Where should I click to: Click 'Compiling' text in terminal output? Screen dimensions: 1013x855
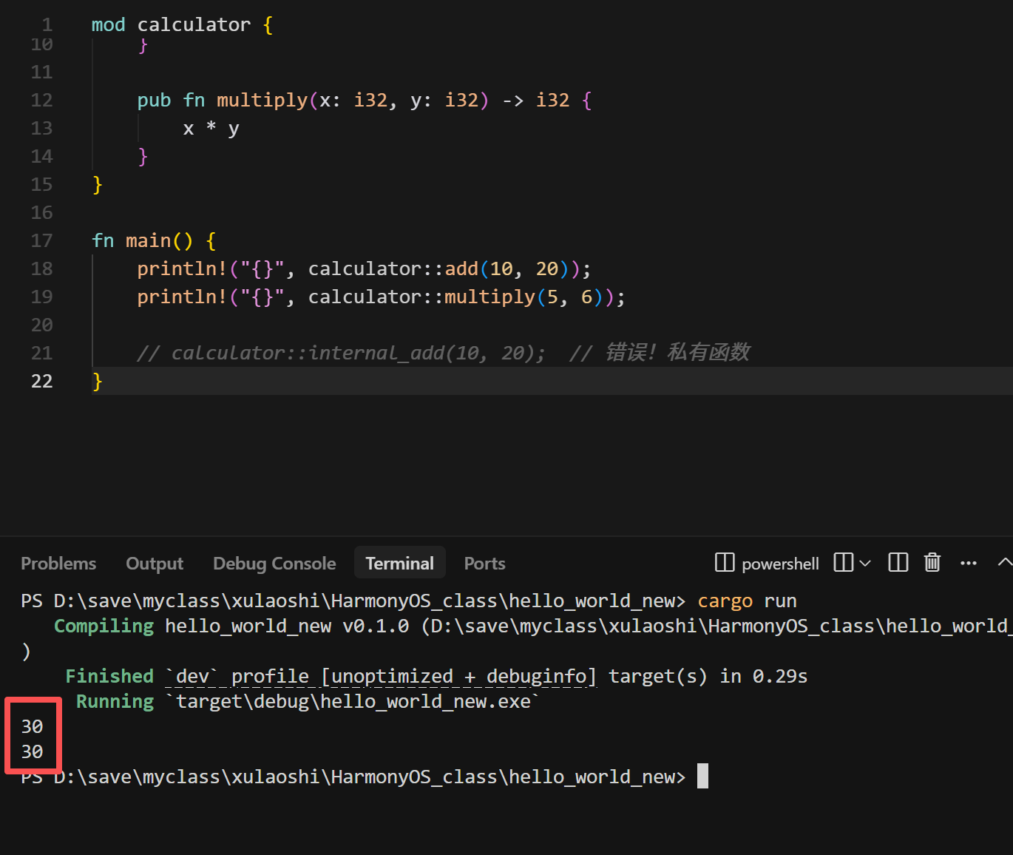pyautogui.click(x=104, y=626)
